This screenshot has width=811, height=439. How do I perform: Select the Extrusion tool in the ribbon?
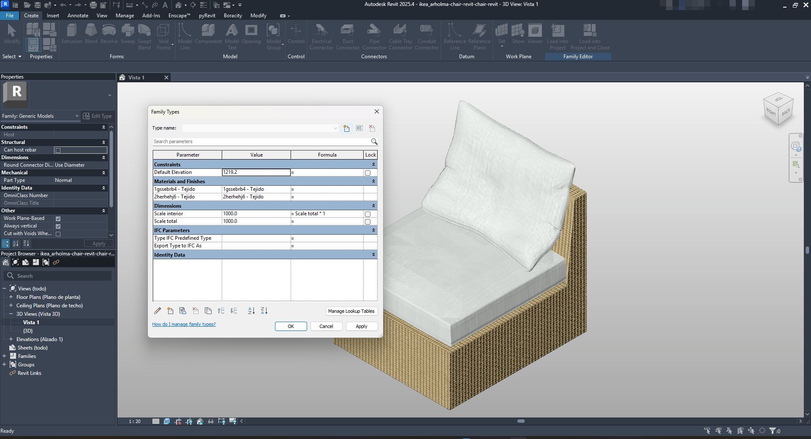click(71, 34)
